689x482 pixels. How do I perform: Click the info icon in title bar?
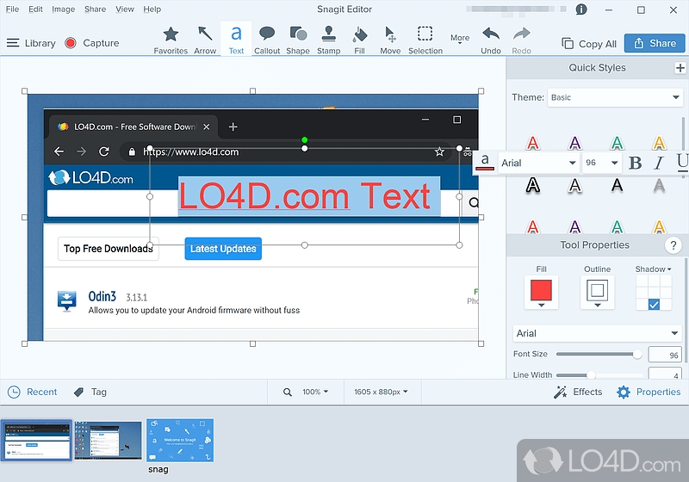pos(580,9)
